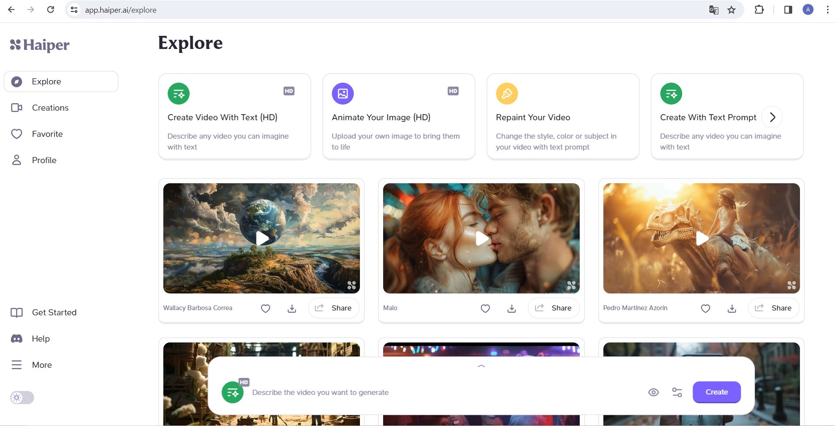Download Pedro Martínez Azorín's video
Screen dimensions: 835x426
click(x=732, y=308)
